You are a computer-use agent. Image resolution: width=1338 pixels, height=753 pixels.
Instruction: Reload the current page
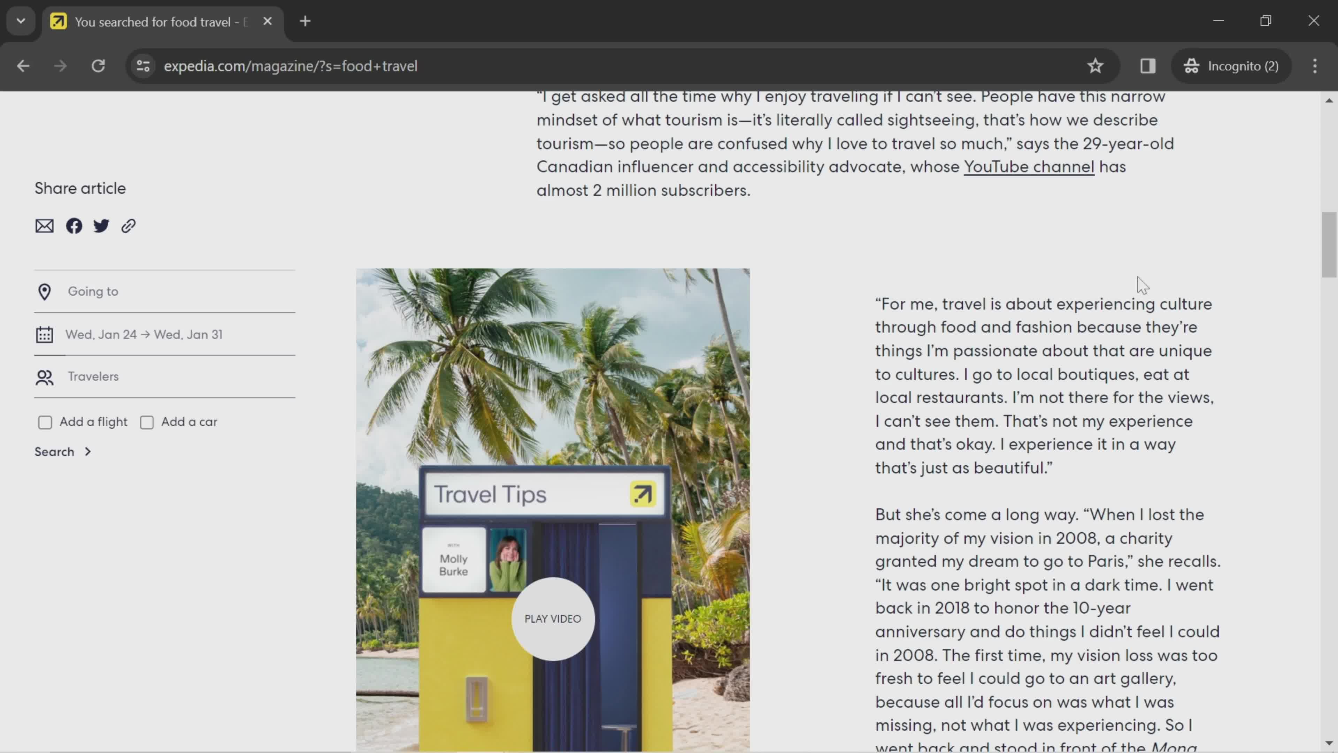click(98, 66)
